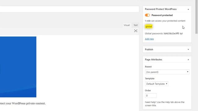Click the 'Parent' field label
Image resolution: width=198 pixels, height=111 pixels.
point(148,67)
